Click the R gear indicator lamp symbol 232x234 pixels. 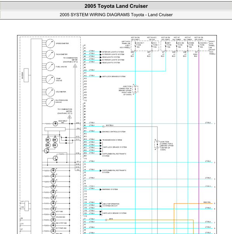53,176
